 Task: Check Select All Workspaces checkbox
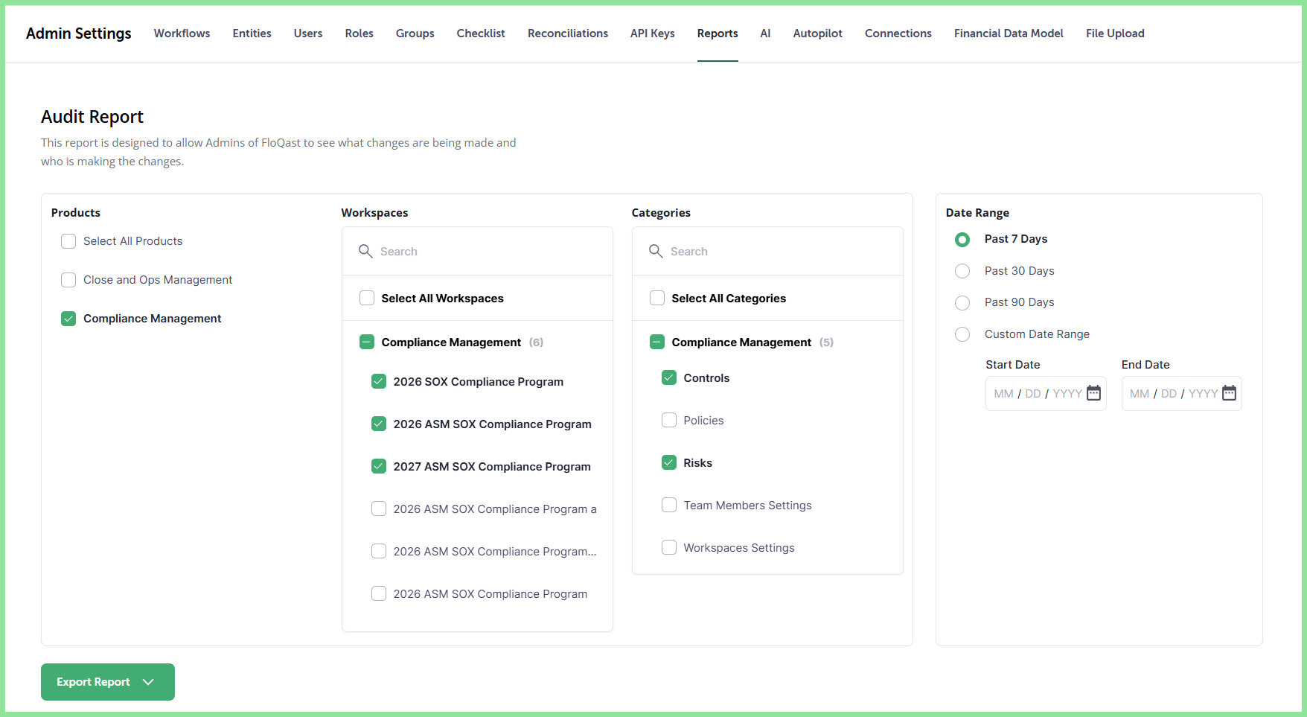tap(367, 298)
